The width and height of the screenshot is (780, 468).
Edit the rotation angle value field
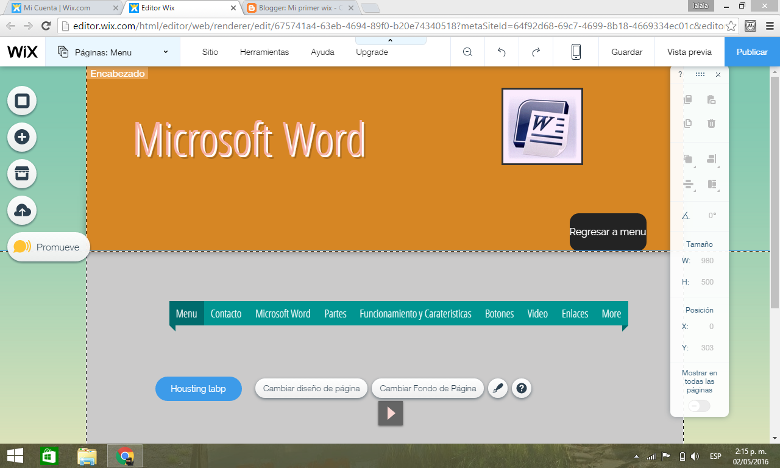(711, 215)
